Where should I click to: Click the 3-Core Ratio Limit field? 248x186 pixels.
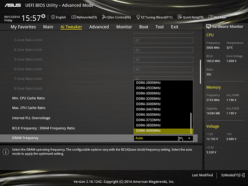pos(163,41)
